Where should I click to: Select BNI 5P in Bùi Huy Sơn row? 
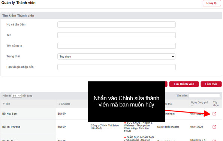(61, 114)
